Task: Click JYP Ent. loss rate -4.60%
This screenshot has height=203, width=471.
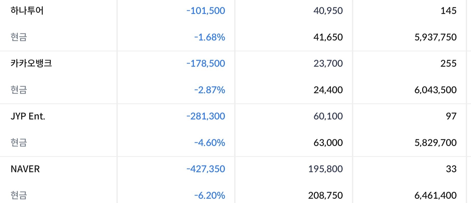Action: 210,143
